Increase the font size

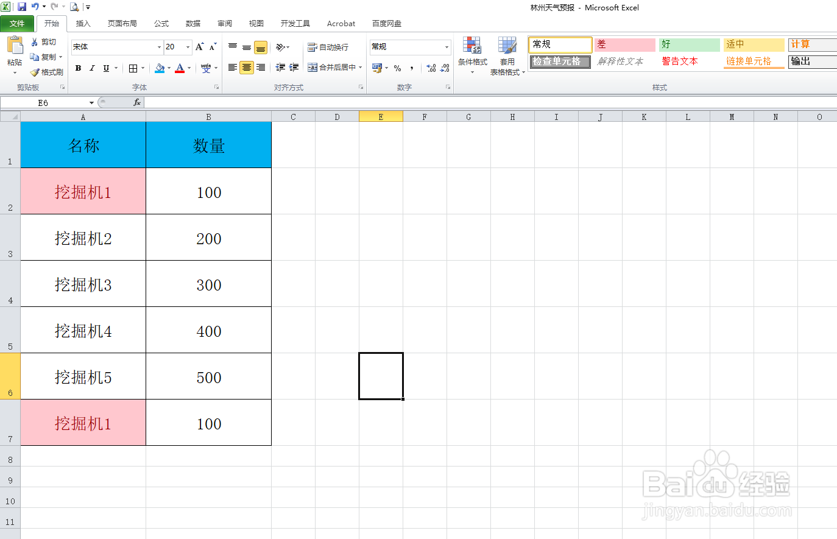199,47
